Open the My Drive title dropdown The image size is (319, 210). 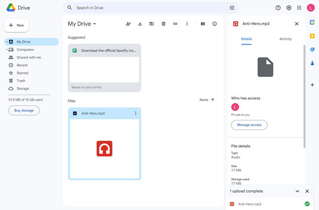tap(82, 24)
